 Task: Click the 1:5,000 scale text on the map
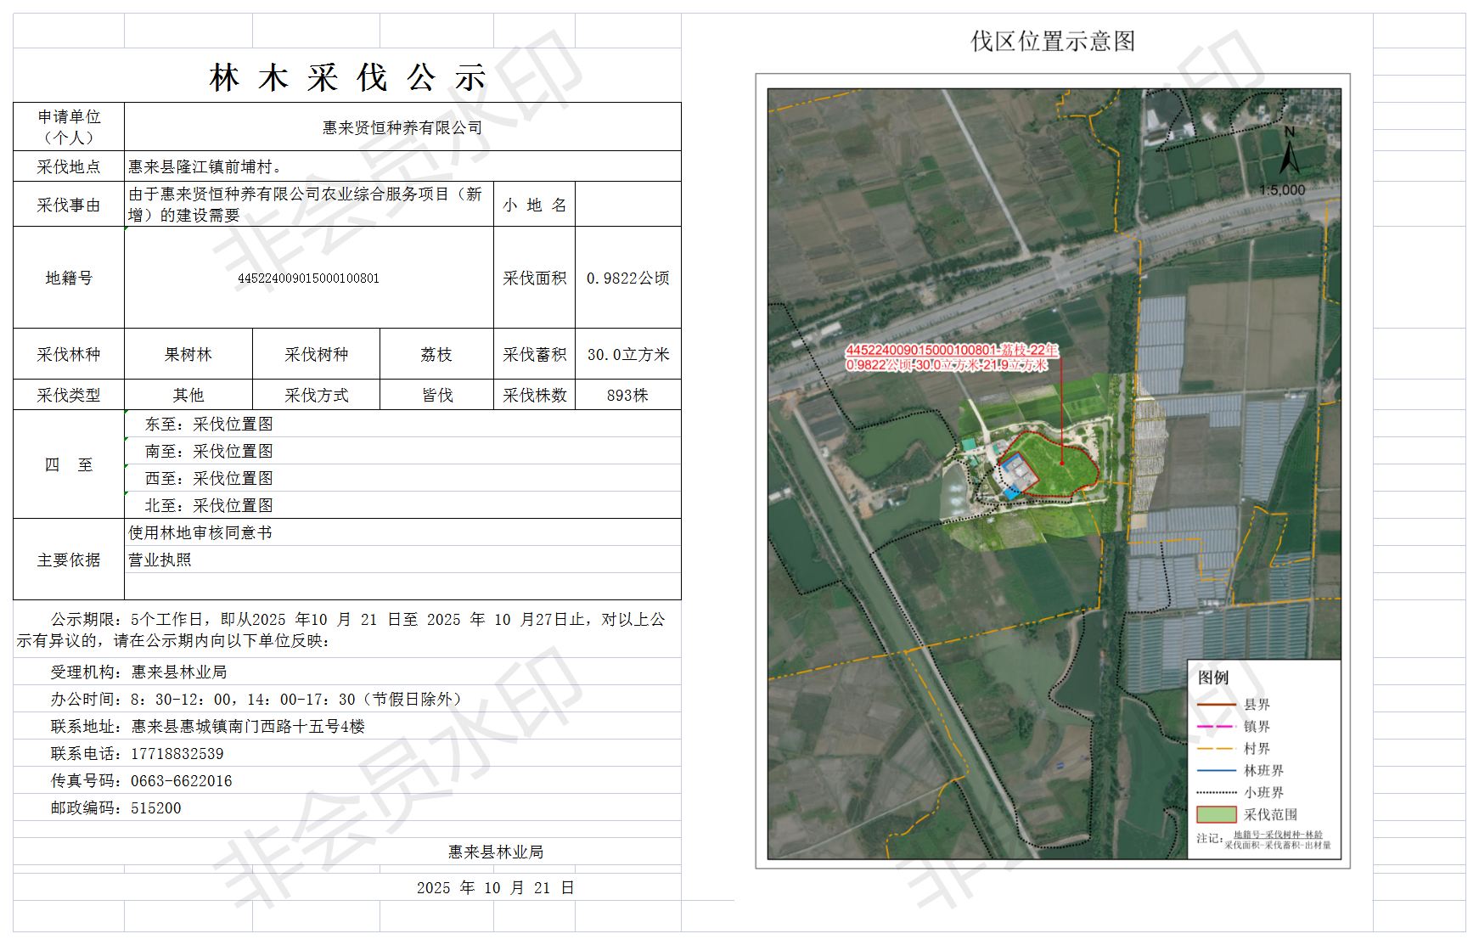(x=1282, y=190)
